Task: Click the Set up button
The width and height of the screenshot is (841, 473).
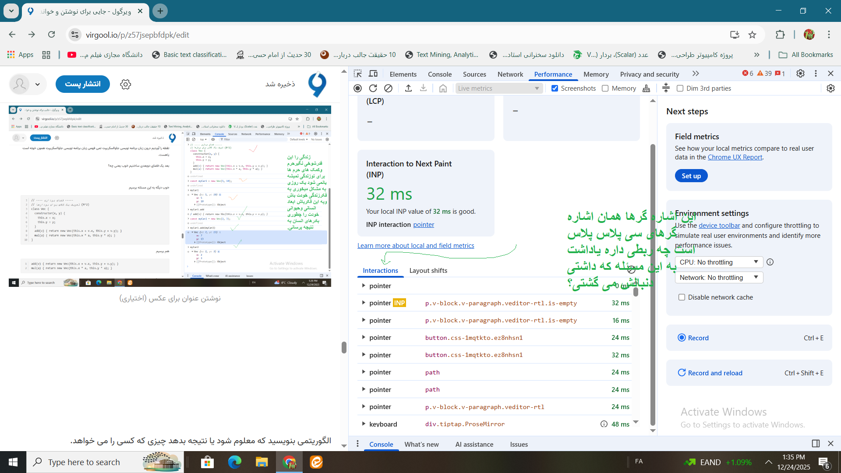Action: (x=691, y=176)
